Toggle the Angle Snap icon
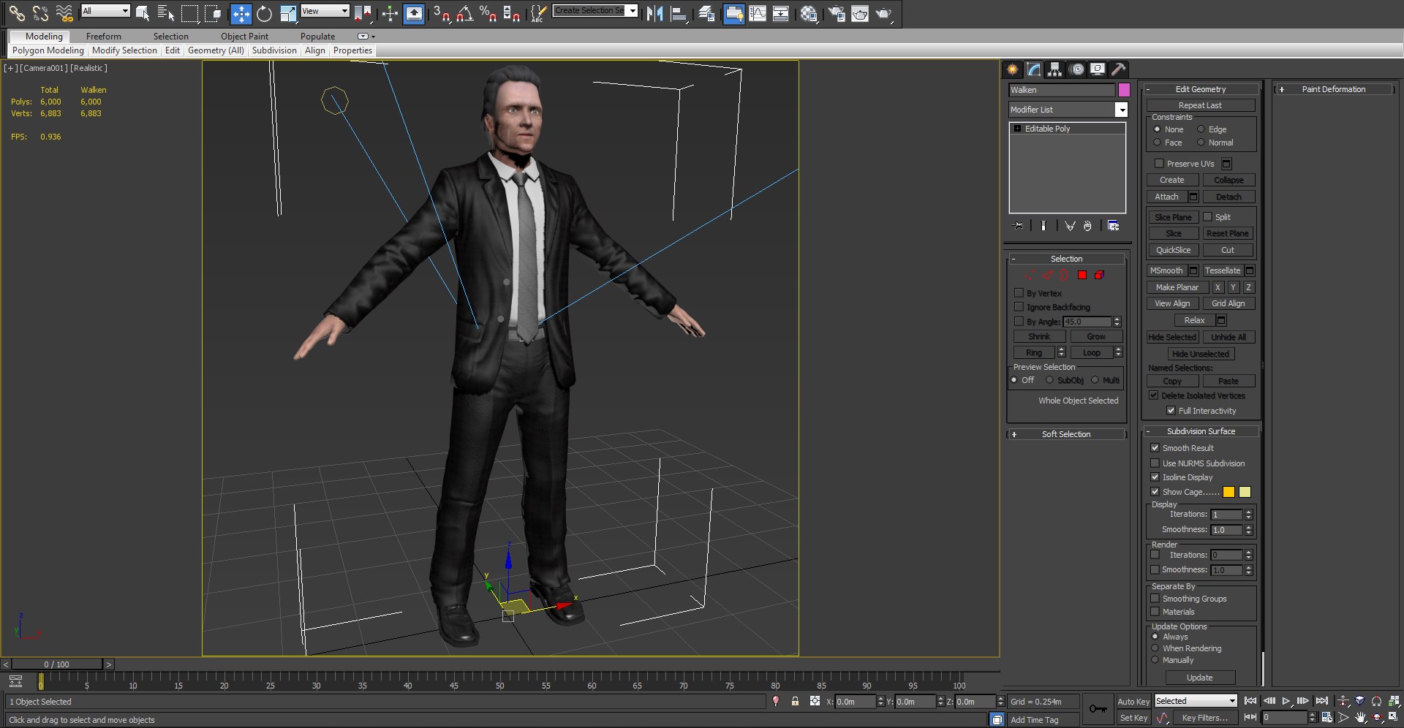 point(464,13)
